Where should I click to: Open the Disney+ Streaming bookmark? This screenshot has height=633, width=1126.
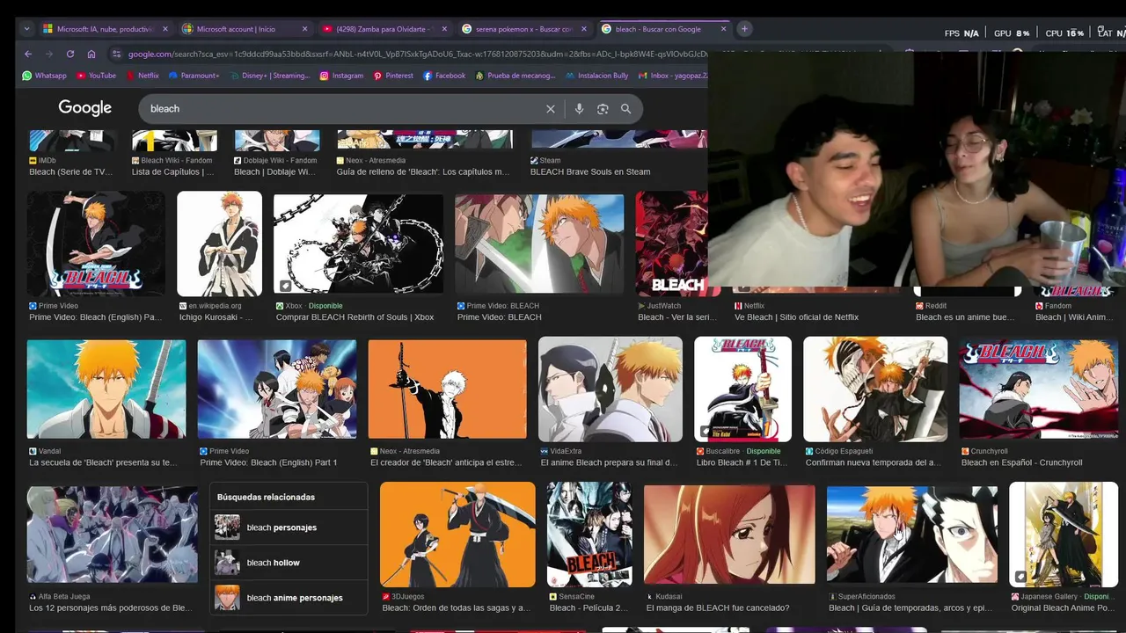pyautogui.click(x=268, y=76)
